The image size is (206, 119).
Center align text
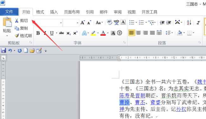(x=138, y=33)
